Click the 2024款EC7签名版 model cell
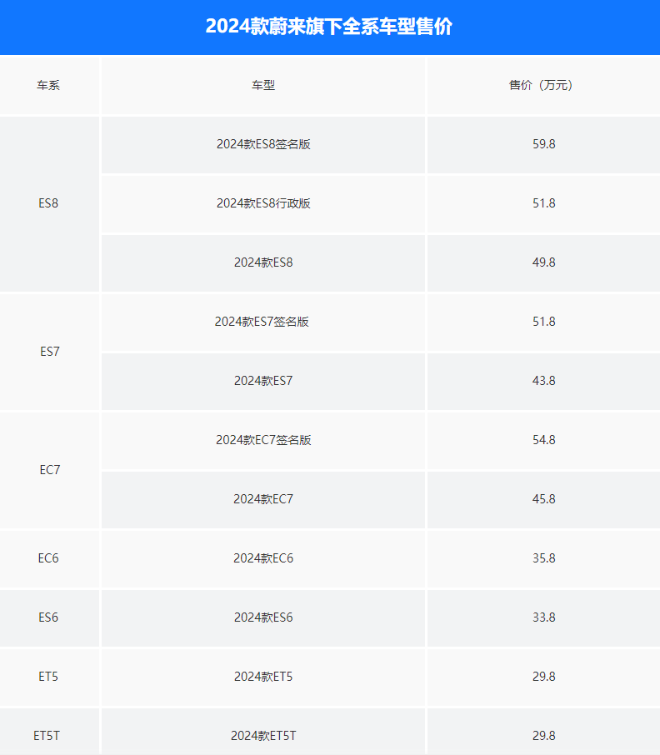The width and height of the screenshot is (660, 755). 263,440
